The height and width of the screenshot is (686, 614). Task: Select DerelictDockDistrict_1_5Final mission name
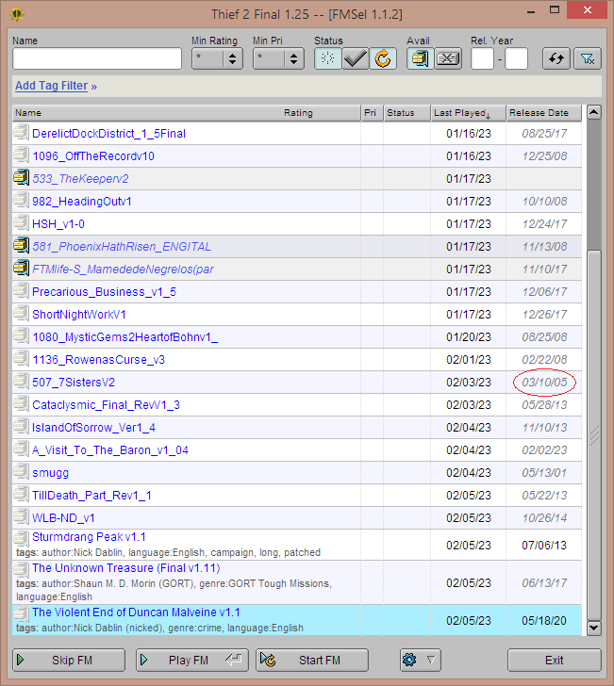tap(109, 134)
